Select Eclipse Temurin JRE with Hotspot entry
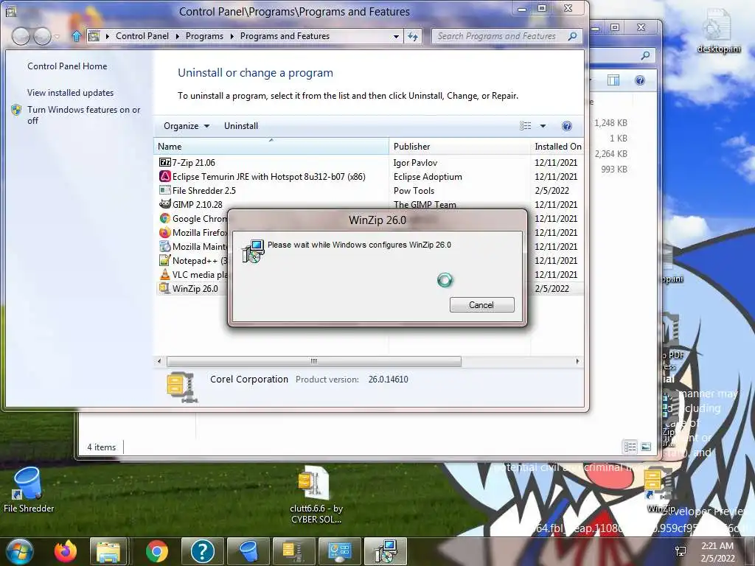The width and height of the screenshot is (755, 566). point(369,177)
